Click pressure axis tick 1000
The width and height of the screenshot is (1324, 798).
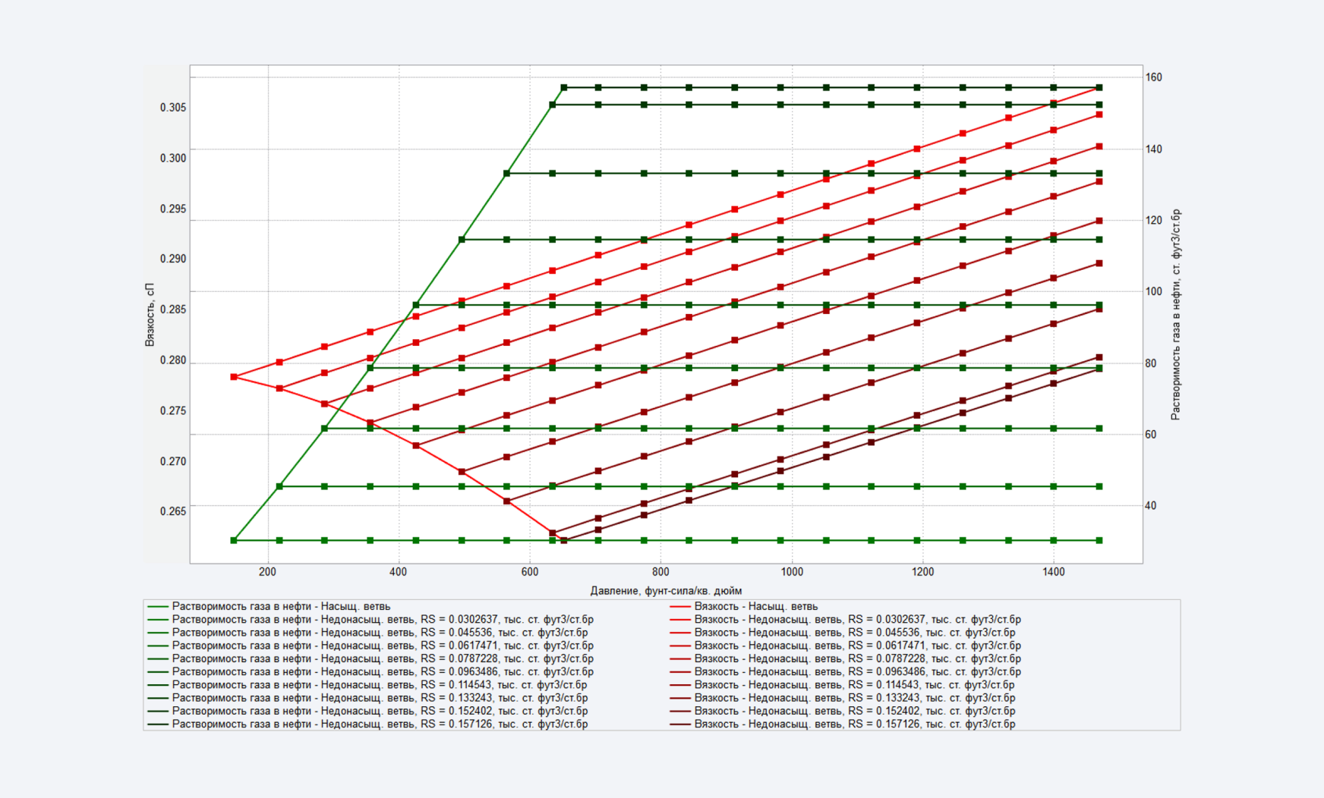pyautogui.click(x=792, y=572)
